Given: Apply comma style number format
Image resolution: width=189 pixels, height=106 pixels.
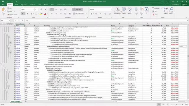Looking at the screenshot, I should 101,14.
